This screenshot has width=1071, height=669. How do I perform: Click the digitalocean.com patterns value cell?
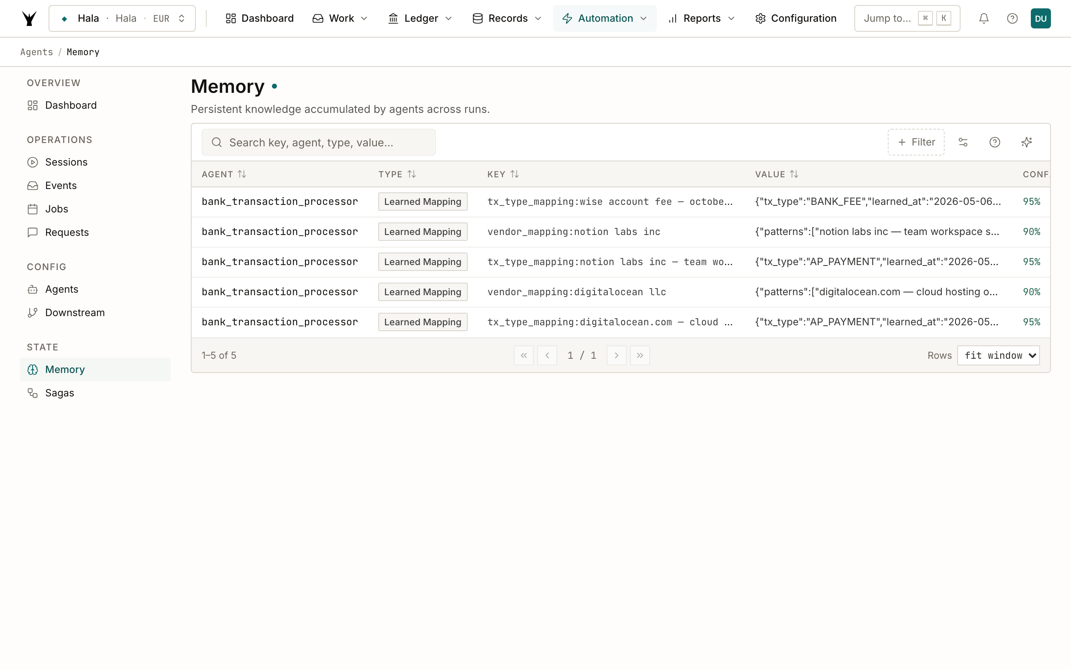coord(876,292)
